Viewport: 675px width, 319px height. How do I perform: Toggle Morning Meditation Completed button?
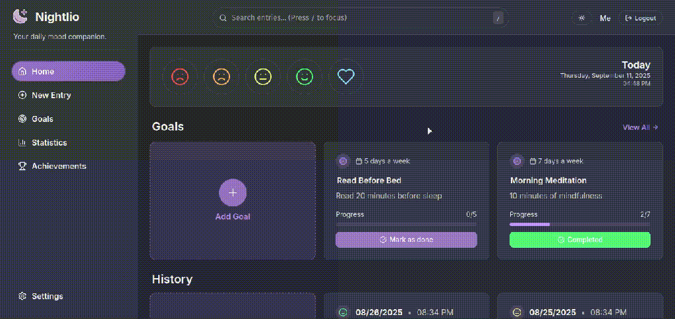click(x=579, y=240)
